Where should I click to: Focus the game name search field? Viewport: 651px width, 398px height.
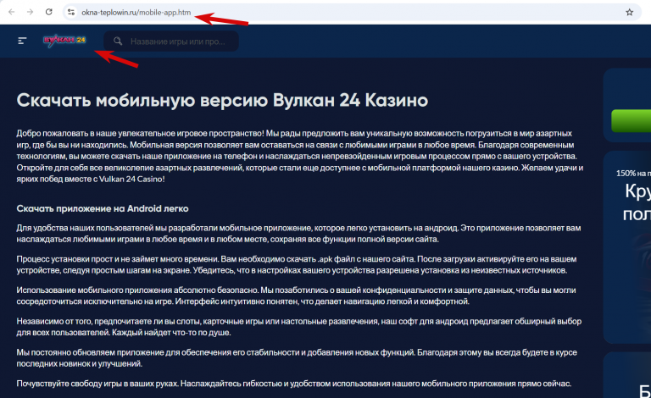point(171,41)
